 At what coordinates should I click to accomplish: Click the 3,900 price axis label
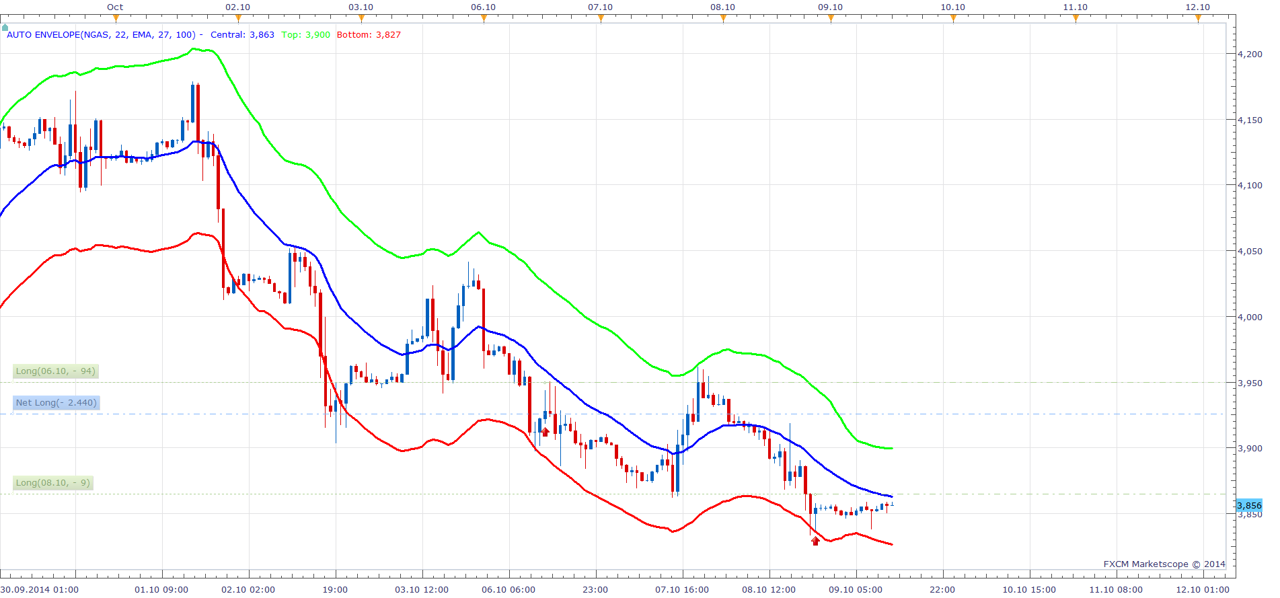[x=1250, y=448]
